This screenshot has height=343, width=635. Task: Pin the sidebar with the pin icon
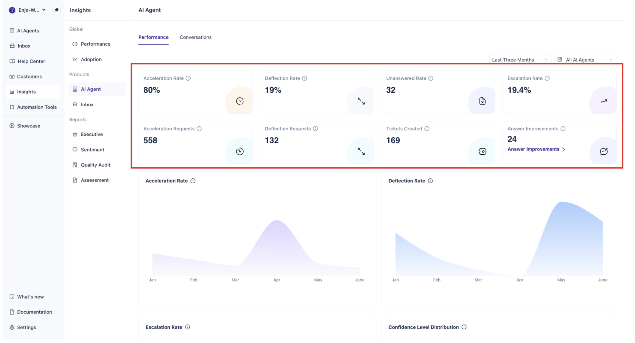point(56,10)
